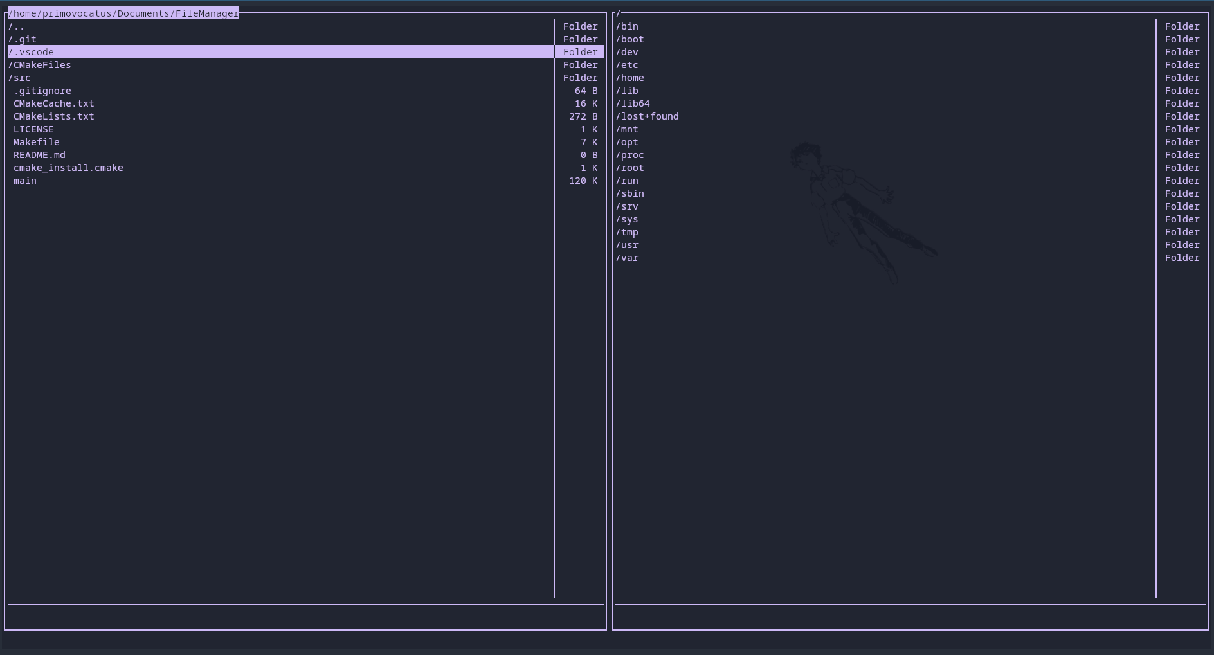Viewport: 1214px width, 655px height.
Task: Click the root path title on right pane
Action: 618,13
